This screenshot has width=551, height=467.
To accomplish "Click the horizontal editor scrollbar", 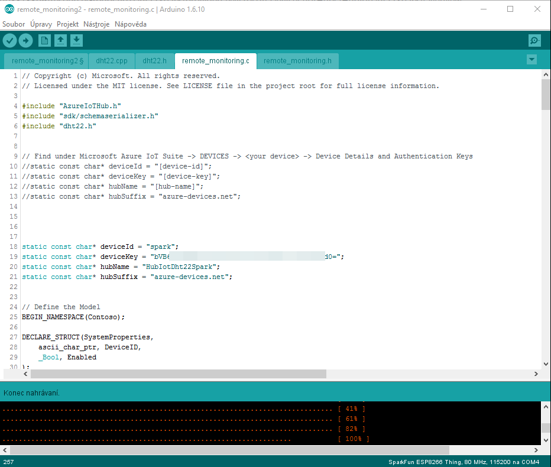I will pyautogui.click(x=177, y=374).
